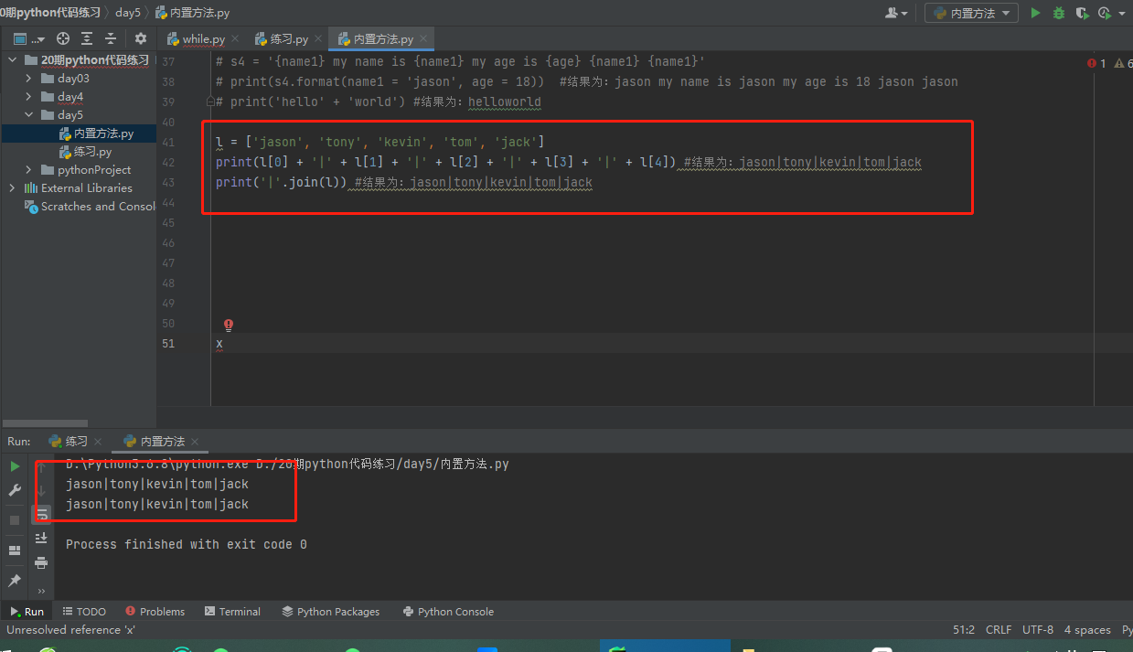Click the Print icon in Run console
The image size is (1133, 652).
coord(41,562)
